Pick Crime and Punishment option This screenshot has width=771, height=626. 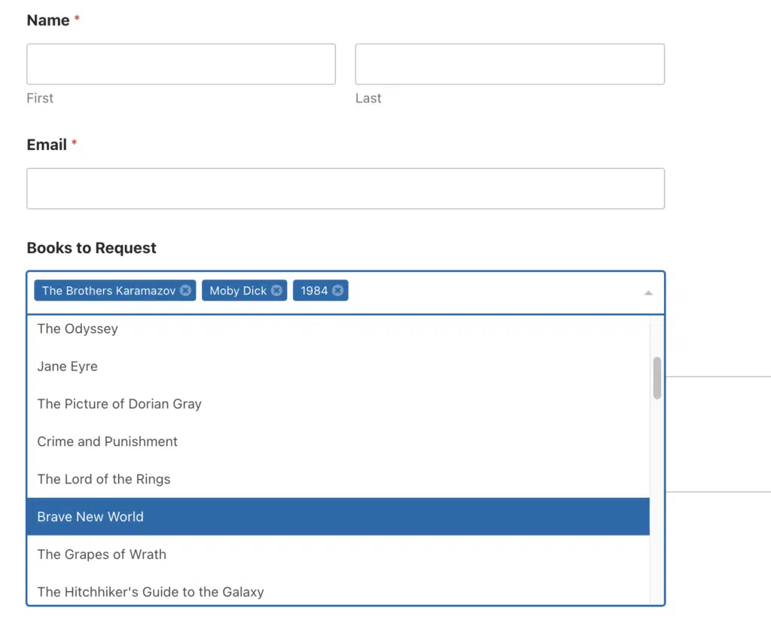coord(338,441)
